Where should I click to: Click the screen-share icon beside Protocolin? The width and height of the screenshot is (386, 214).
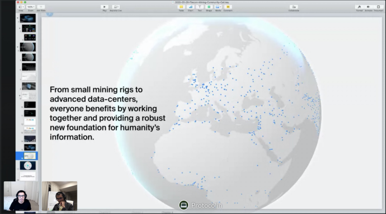click(x=183, y=205)
